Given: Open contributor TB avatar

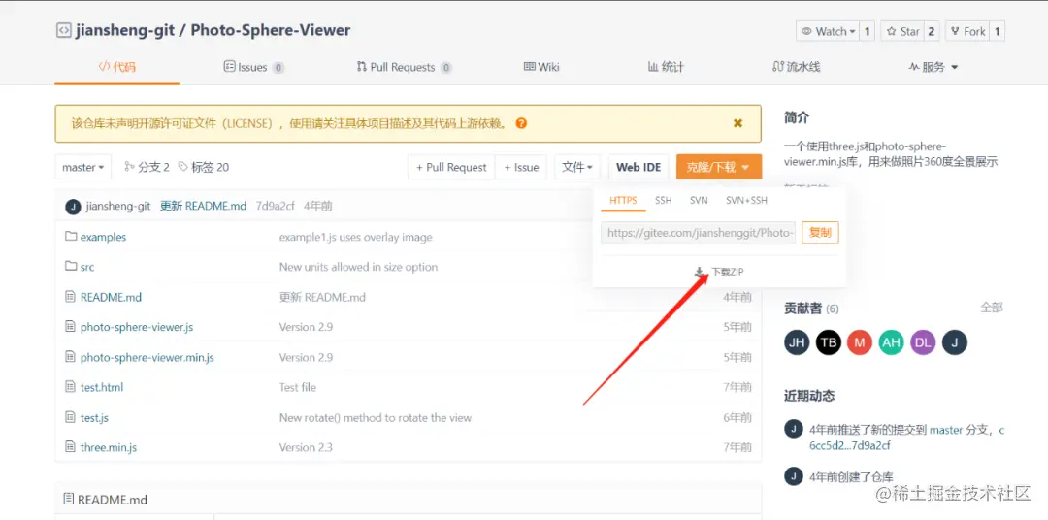Looking at the screenshot, I should [x=828, y=342].
